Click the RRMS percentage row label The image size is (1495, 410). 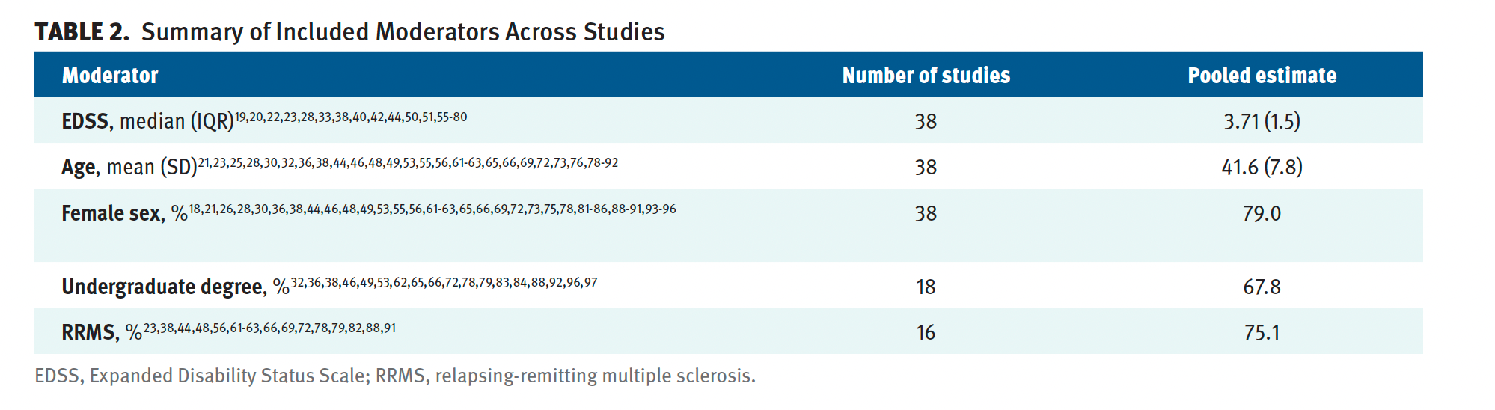tap(102, 332)
